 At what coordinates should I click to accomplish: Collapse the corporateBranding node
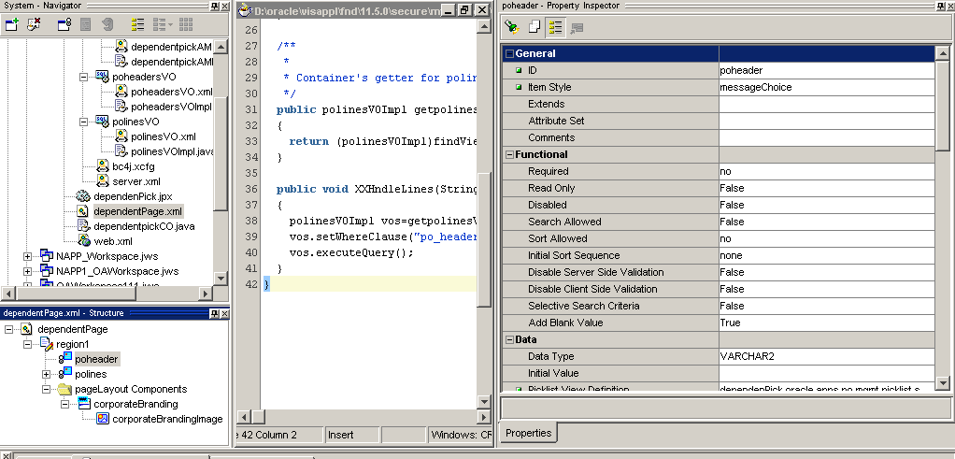coord(65,404)
